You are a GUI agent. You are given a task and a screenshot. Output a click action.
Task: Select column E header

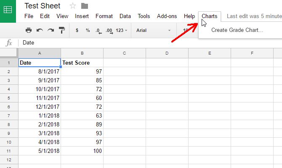[x=210, y=53]
